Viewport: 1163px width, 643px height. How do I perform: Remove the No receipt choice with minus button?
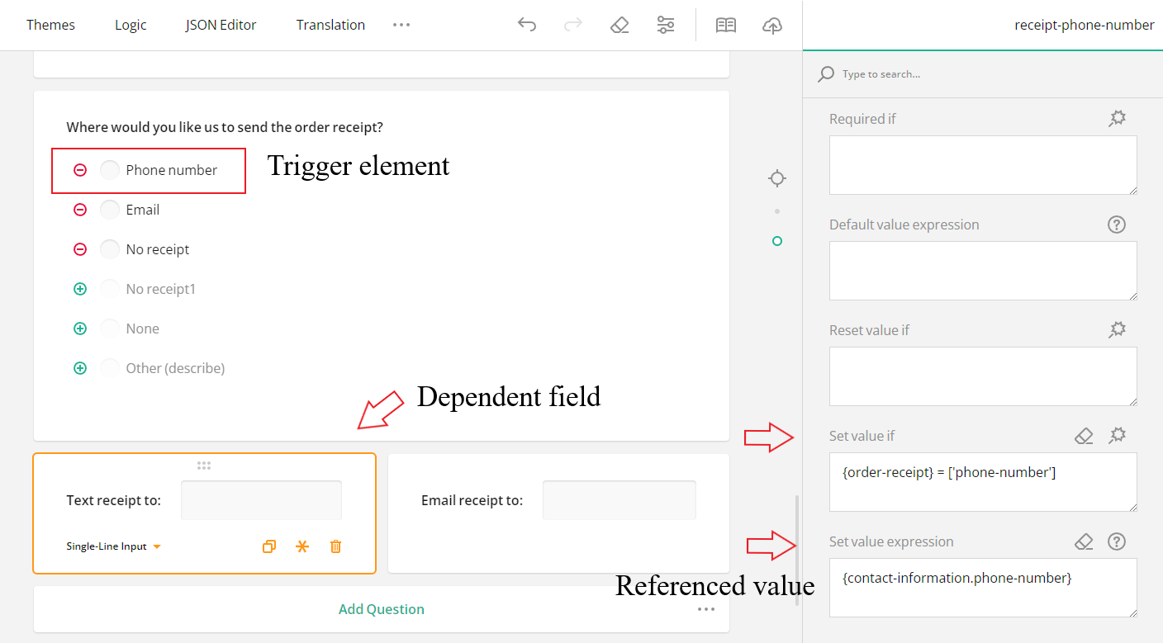[x=80, y=248]
